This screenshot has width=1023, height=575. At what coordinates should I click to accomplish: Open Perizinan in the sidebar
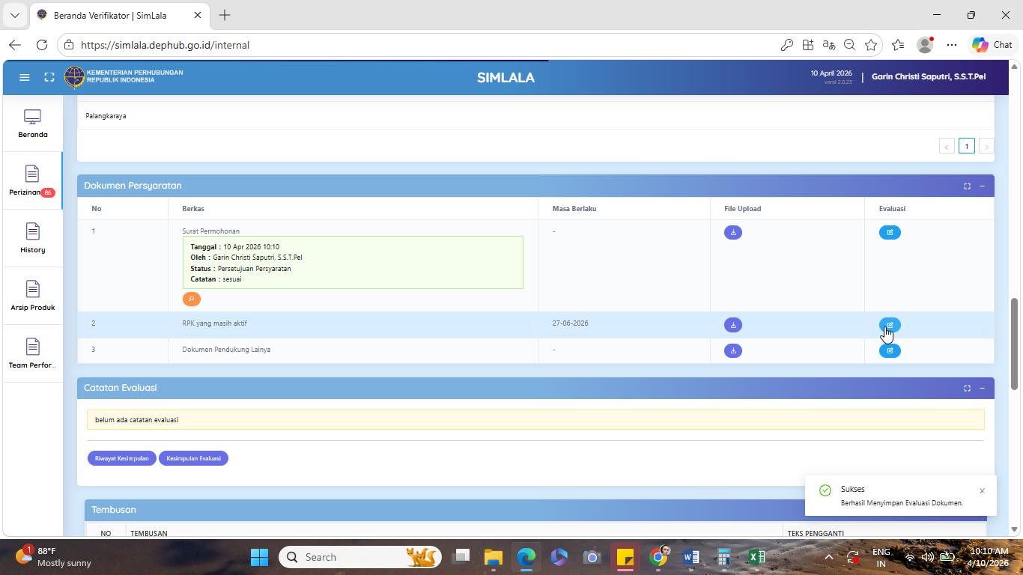[x=32, y=181]
